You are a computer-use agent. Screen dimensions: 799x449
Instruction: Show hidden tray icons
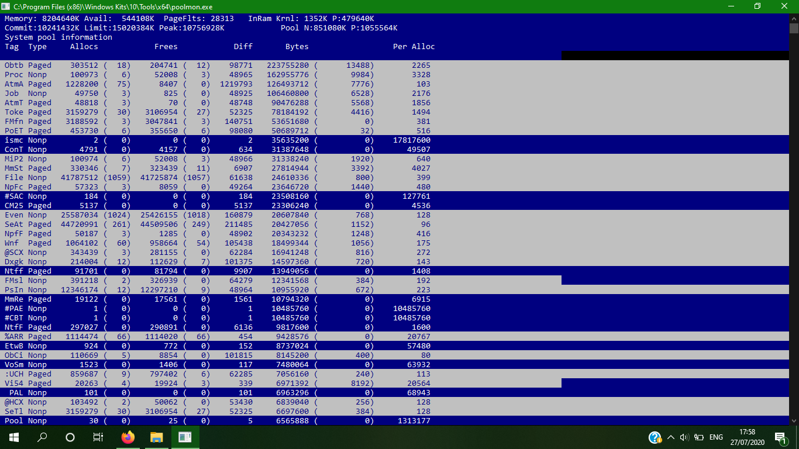tap(671, 437)
